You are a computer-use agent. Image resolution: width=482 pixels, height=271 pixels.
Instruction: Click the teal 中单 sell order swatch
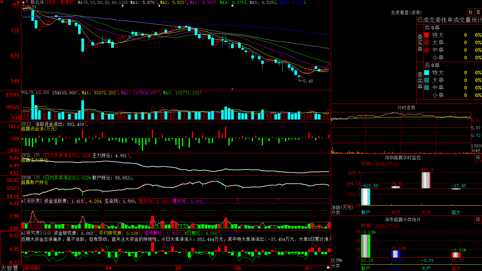(x=427, y=88)
